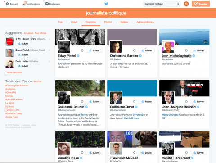Open #VincentLambert trend
This screenshot has height=163, width=216.
14,100
